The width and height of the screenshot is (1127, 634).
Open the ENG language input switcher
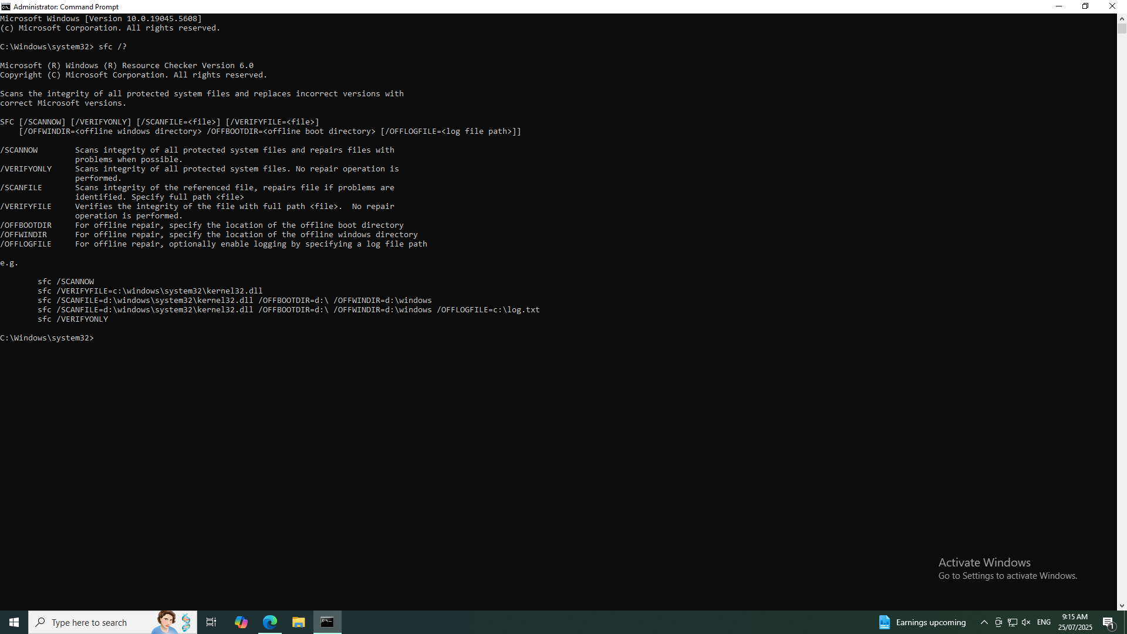(x=1044, y=622)
